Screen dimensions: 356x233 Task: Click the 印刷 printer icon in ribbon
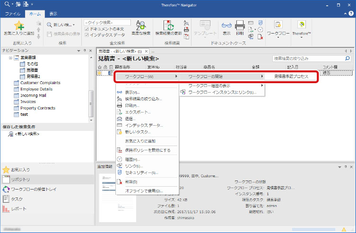tap(240, 26)
